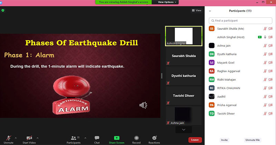Open the Participants panel from the toolbar
276x145 pixels.
coord(74,139)
